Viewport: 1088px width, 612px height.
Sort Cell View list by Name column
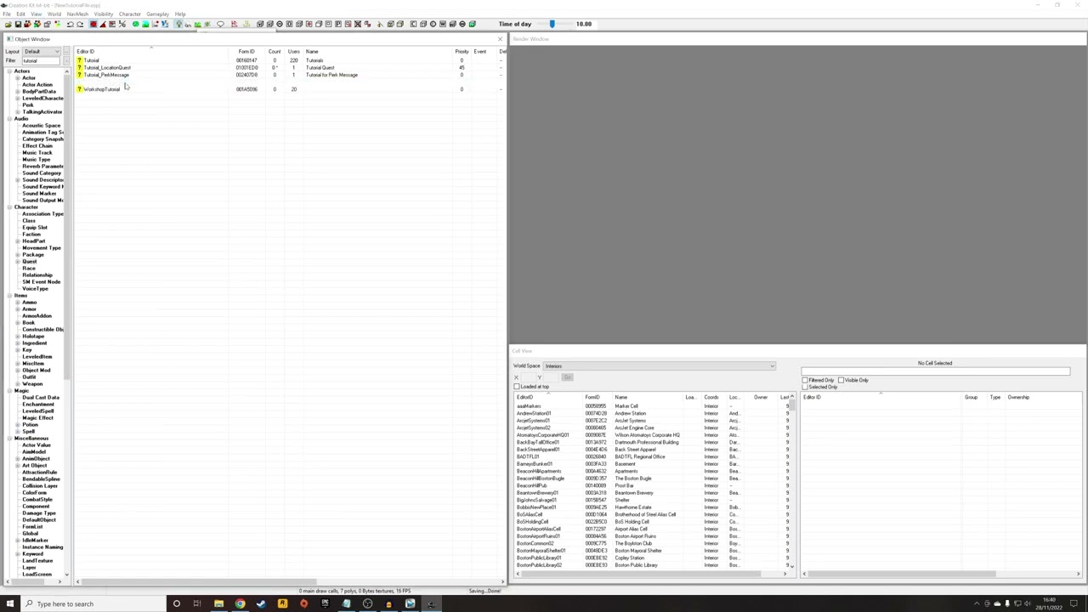point(648,398)
